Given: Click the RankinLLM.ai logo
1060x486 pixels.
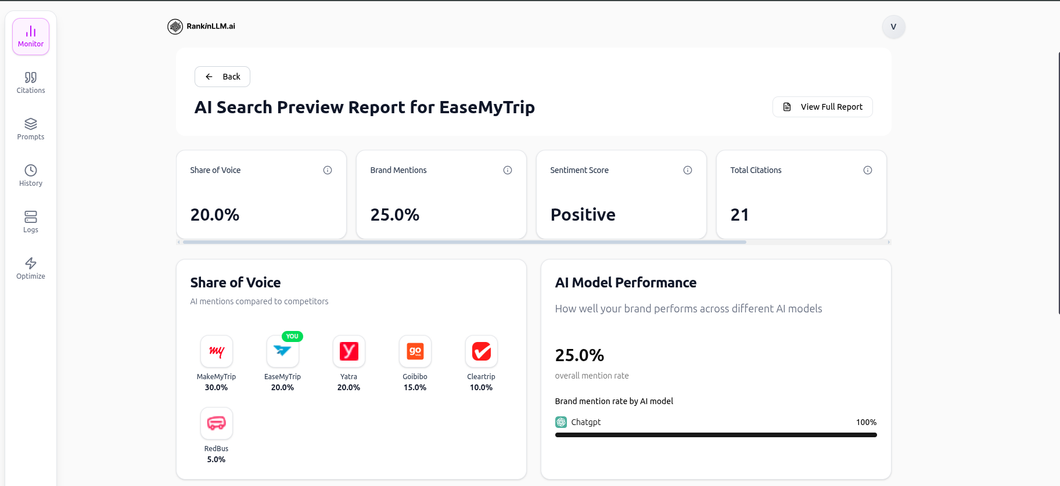Looking at the screenshot, I should pos(202,26).
